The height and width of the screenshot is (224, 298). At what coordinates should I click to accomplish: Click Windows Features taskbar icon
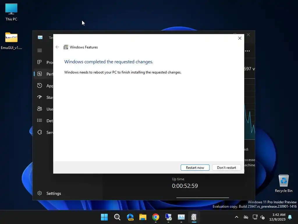[194, 217]
